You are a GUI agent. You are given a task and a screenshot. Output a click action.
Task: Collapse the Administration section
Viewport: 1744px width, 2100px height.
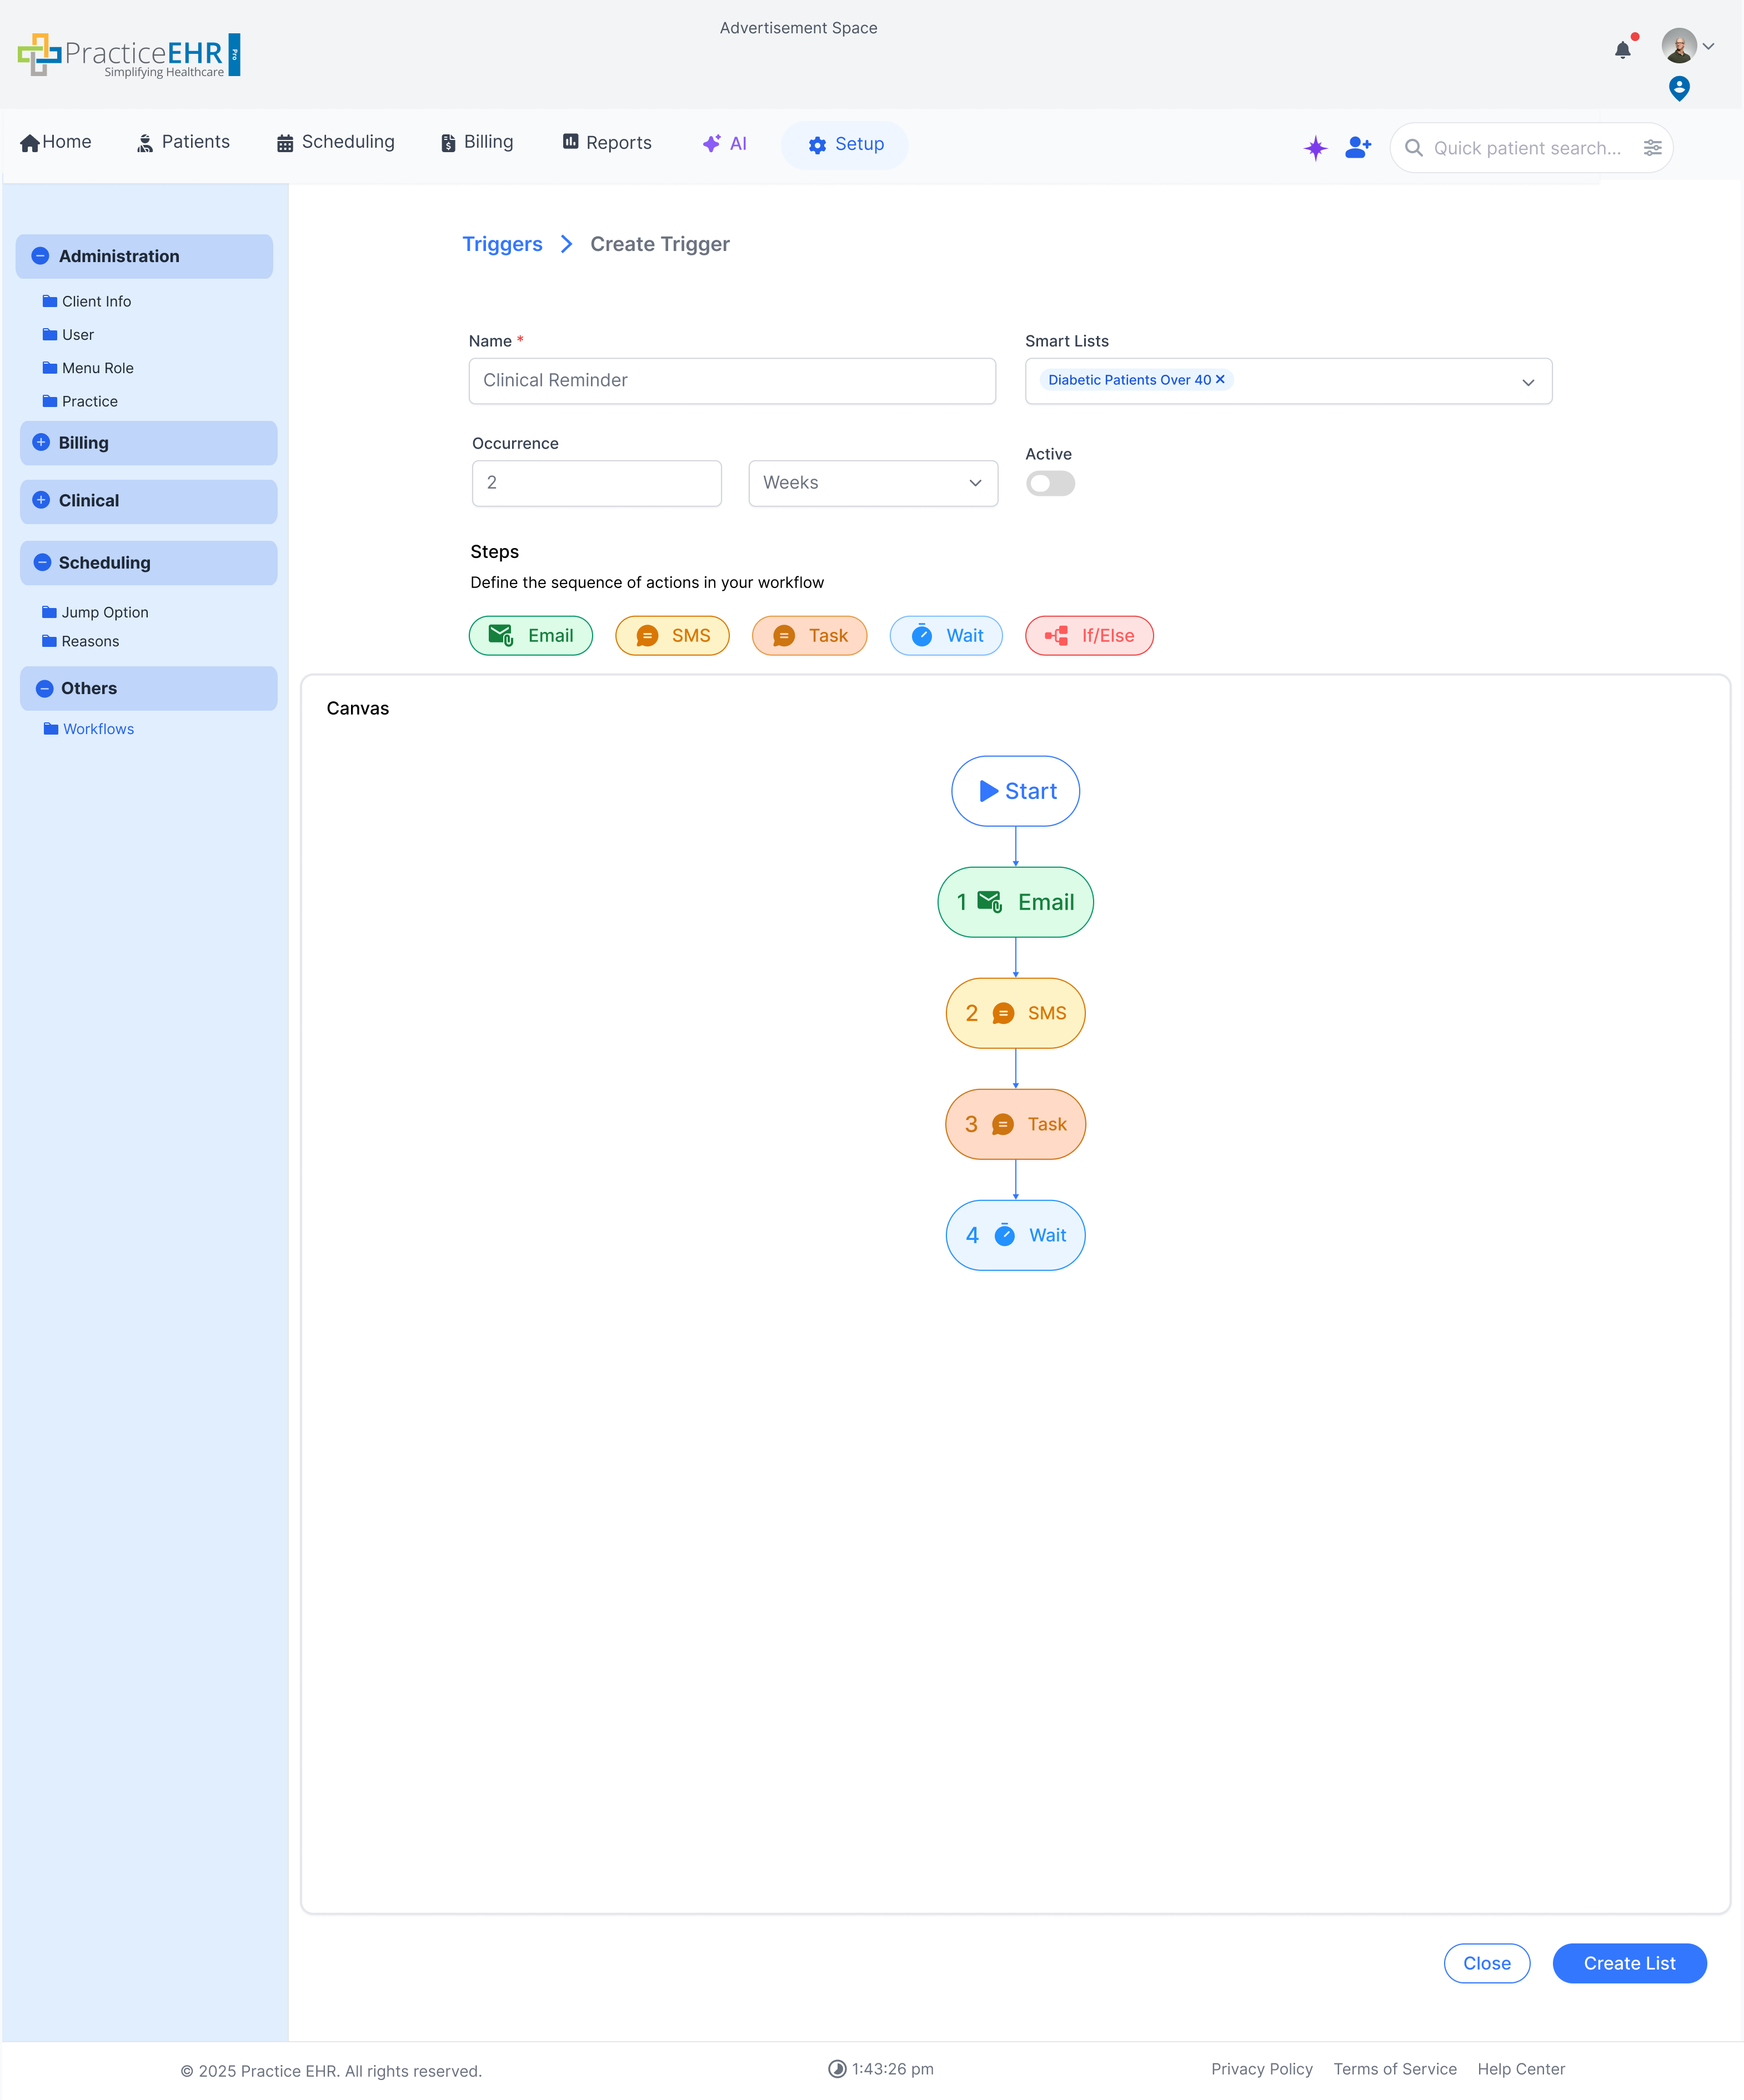coord(41,256)
